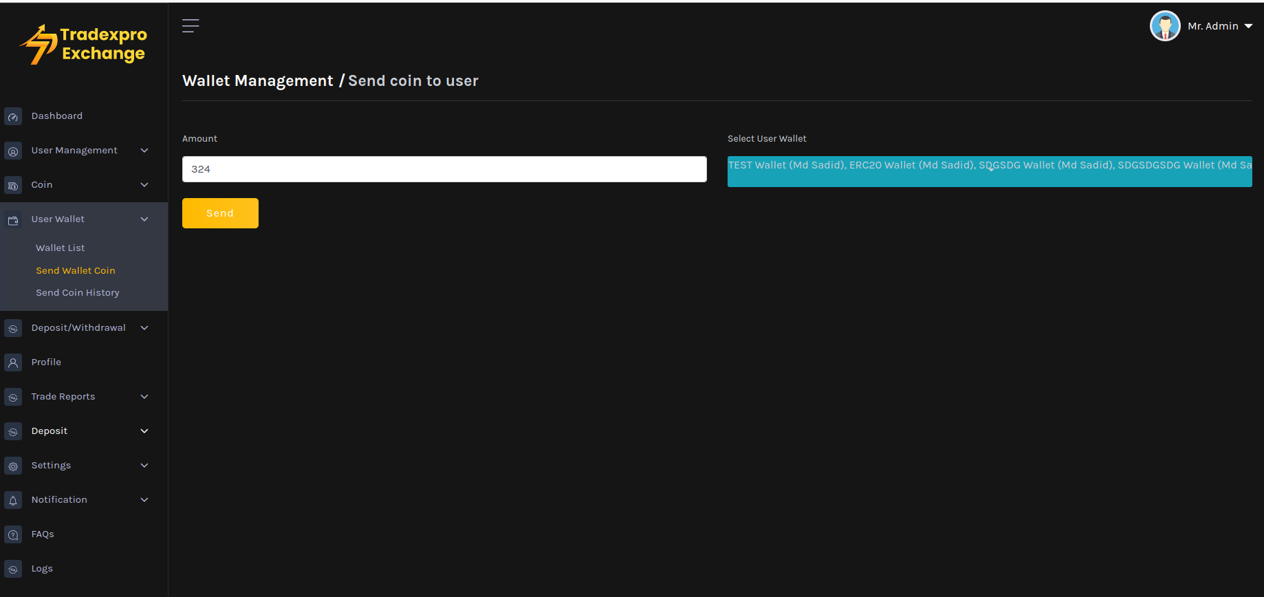
Task: Open the Mr. Admin dropdown arrow
Action: point(1248,26)
